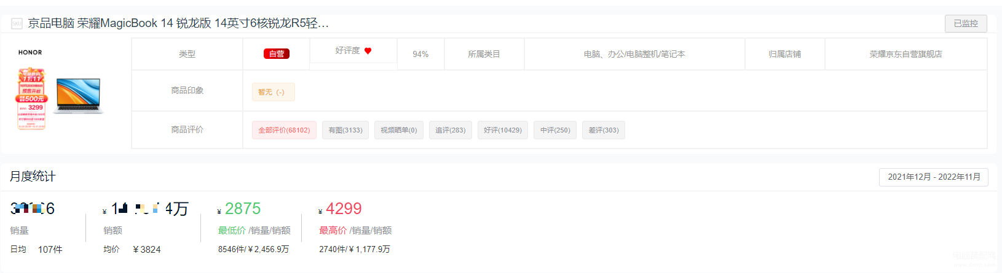
Task: Open the 2021年12月 - 2022年11月 date range picker
Action: [934, 177]
